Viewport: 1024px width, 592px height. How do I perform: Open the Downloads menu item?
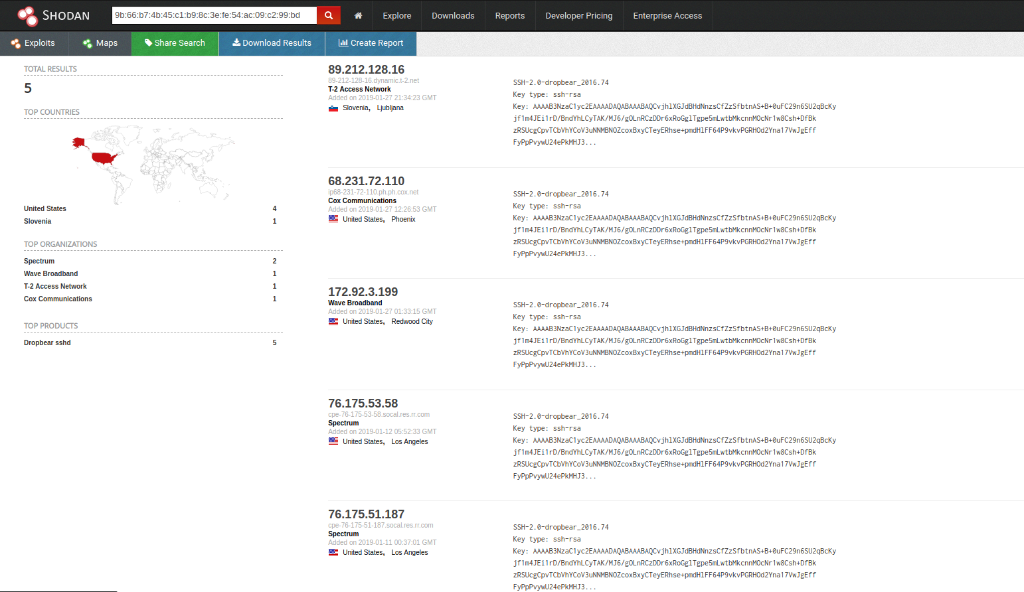coord(453,15)
